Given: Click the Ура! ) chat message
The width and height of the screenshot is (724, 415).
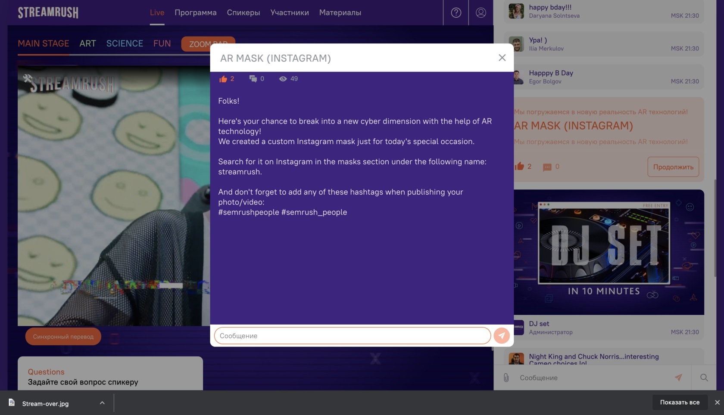Looking at the screenshot, I should [538, 40].
